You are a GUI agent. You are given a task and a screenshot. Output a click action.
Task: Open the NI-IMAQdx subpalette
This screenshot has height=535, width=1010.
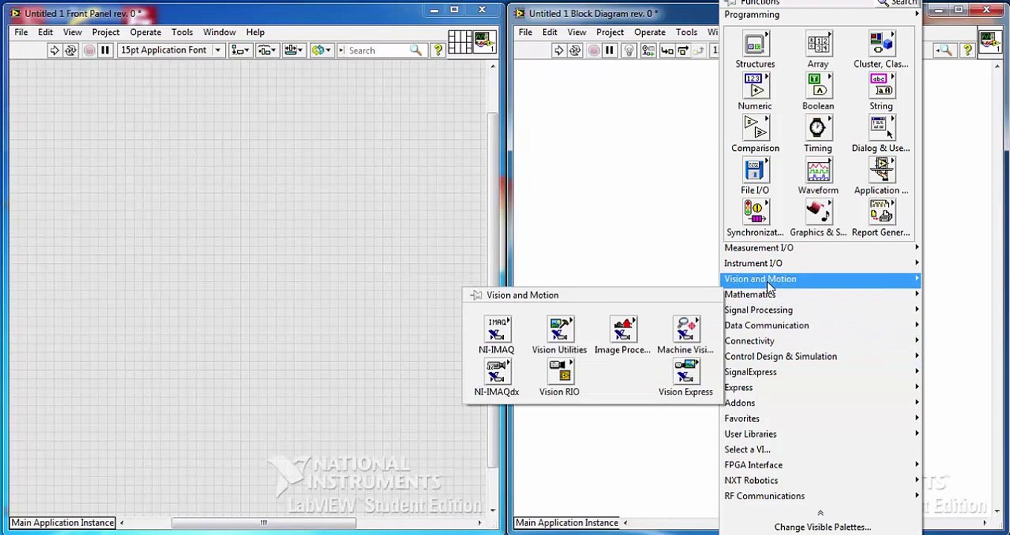point(496,372)
